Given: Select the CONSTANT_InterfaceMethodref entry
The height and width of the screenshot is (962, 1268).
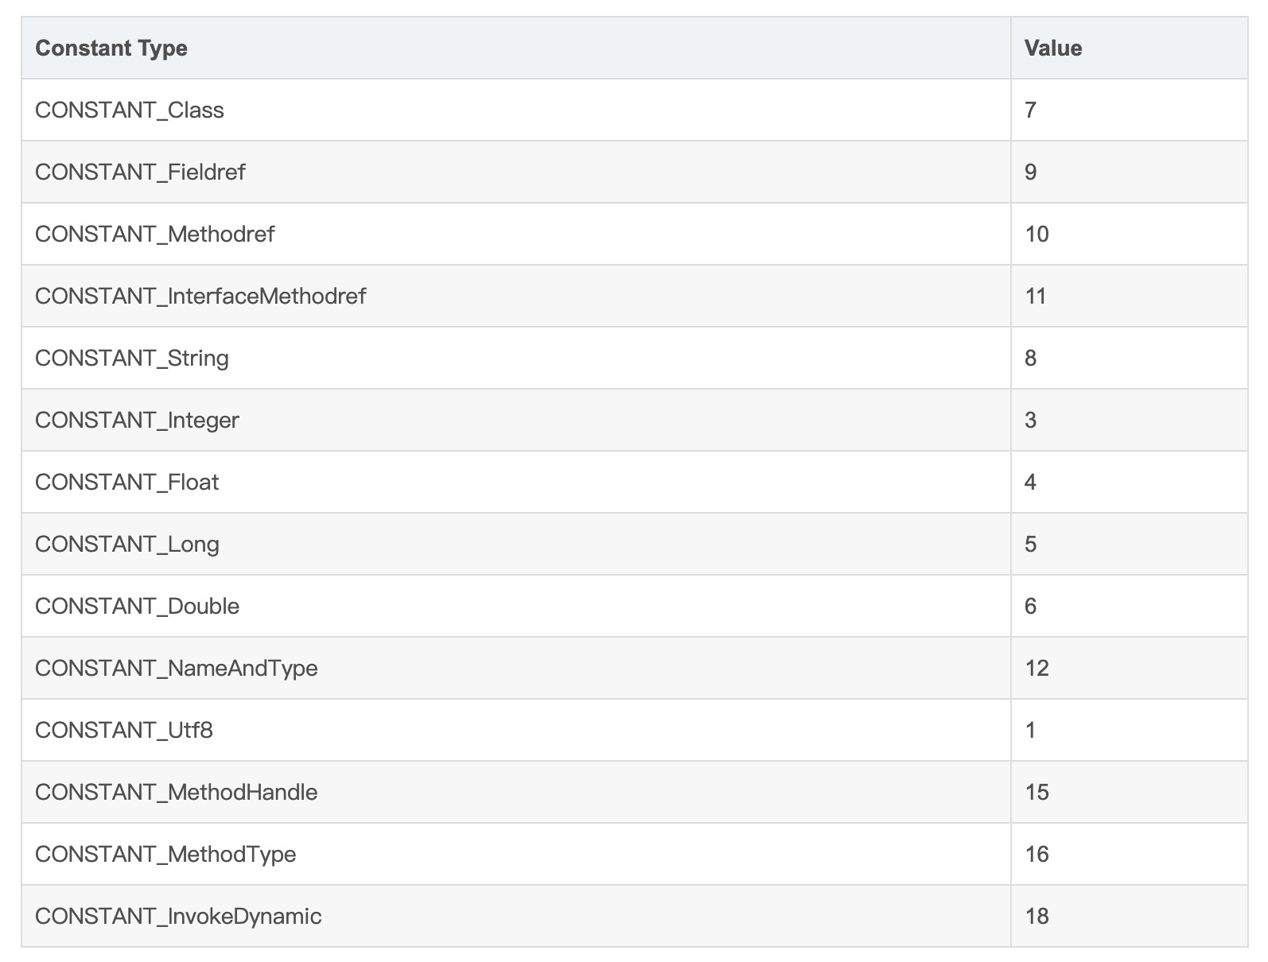Looking at the screenshot, I should click(200, 296).
